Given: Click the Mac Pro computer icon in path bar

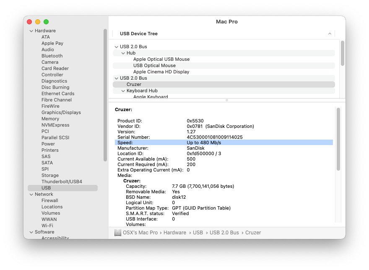Looking at the screenshot, I should pyautogui.click(x=118, y=233).
